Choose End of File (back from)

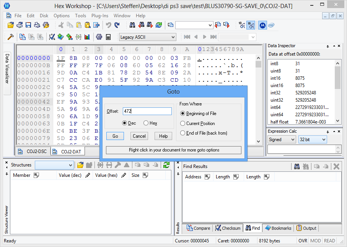[183, 133]
